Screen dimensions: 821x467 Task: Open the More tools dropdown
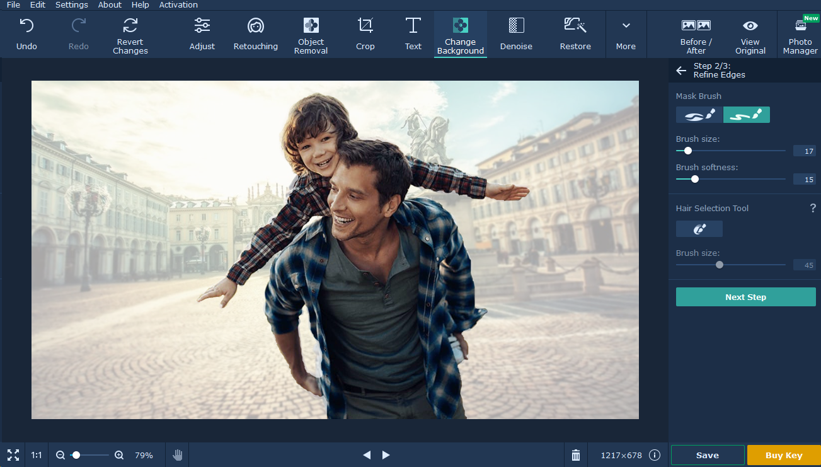click(x=626, y=34)
